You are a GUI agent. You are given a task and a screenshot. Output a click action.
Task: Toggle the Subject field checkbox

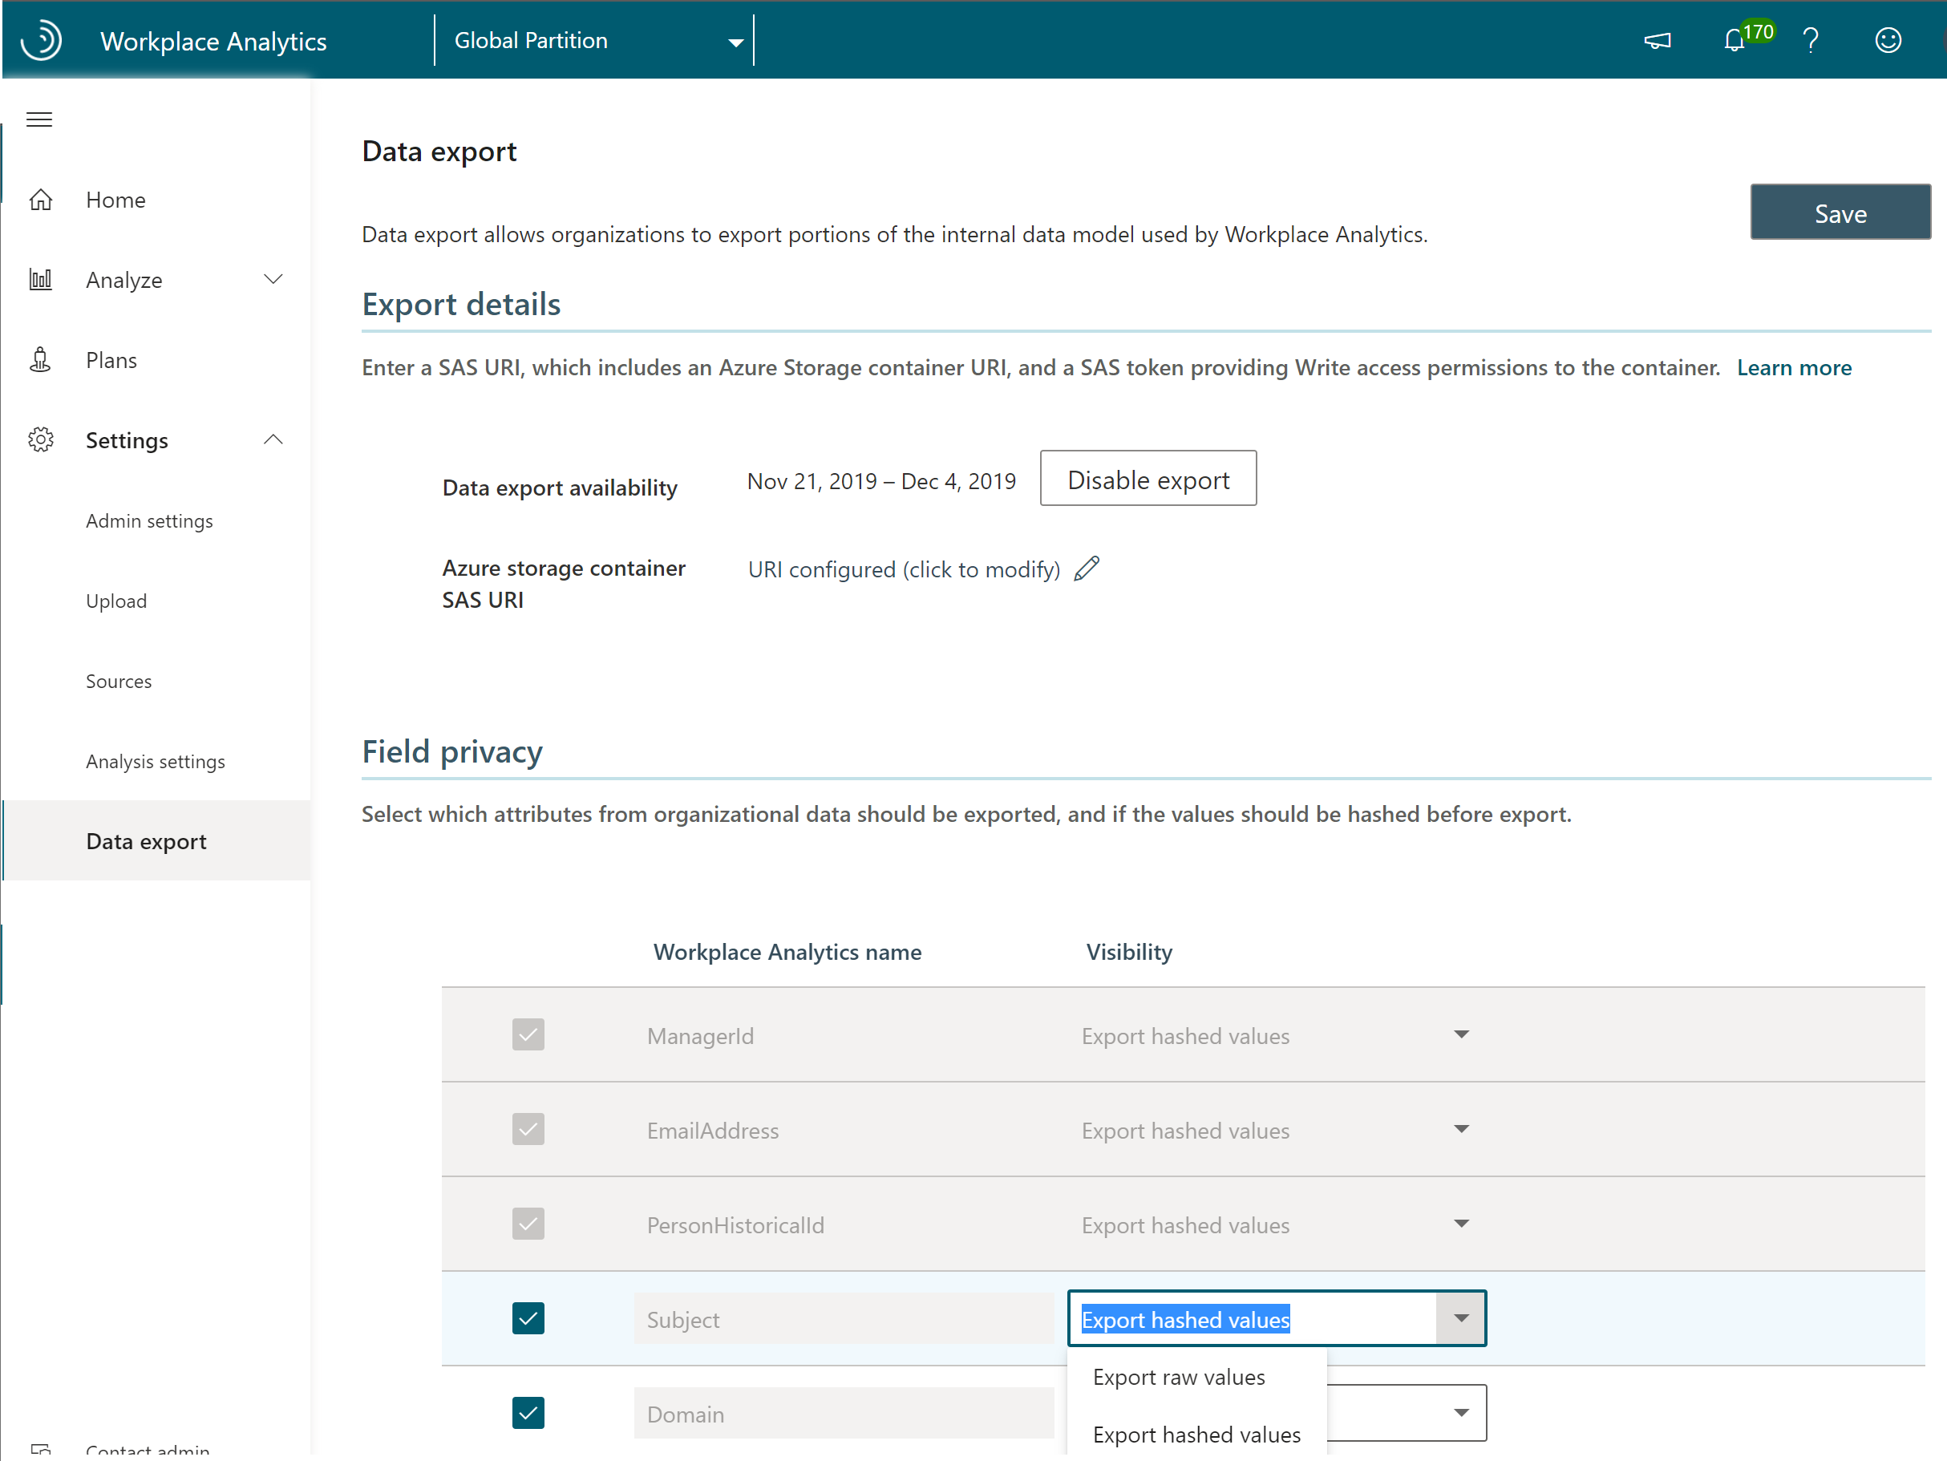526,1317
